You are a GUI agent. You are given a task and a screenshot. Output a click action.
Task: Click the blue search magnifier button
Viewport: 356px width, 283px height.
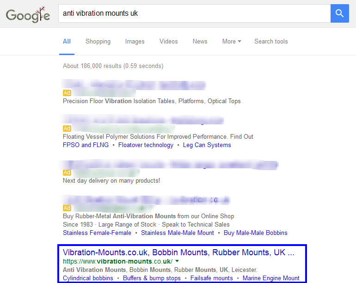point(339,13)
